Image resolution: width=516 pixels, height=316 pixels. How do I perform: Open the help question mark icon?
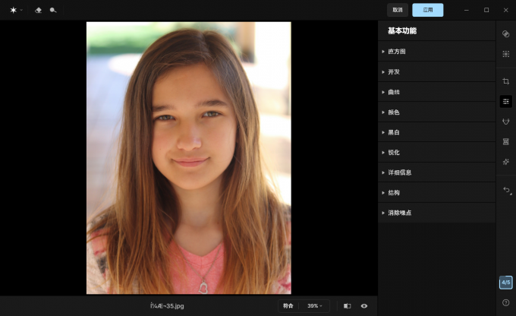(x=506, y=302)
